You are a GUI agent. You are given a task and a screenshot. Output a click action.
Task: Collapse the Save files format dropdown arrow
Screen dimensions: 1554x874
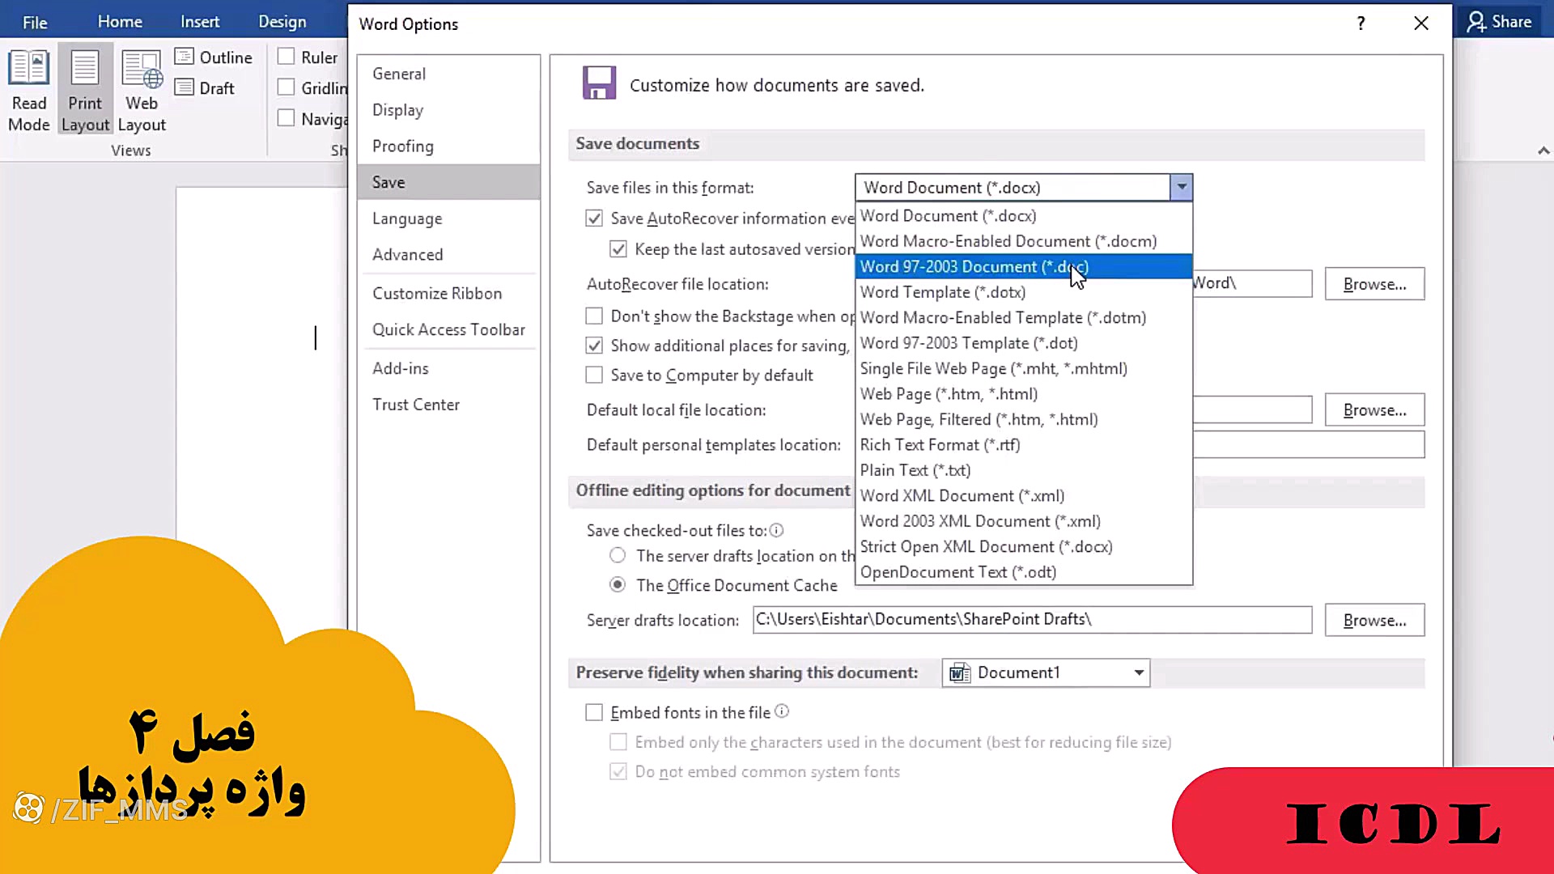[1181, 188]
